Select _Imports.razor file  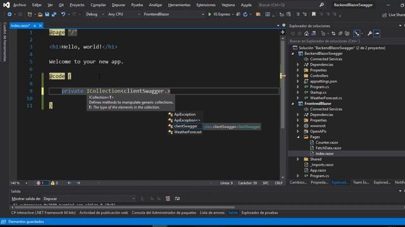tap(322, 165)
